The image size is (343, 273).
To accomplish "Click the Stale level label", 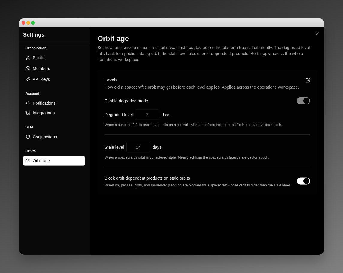I will (114, 147).
